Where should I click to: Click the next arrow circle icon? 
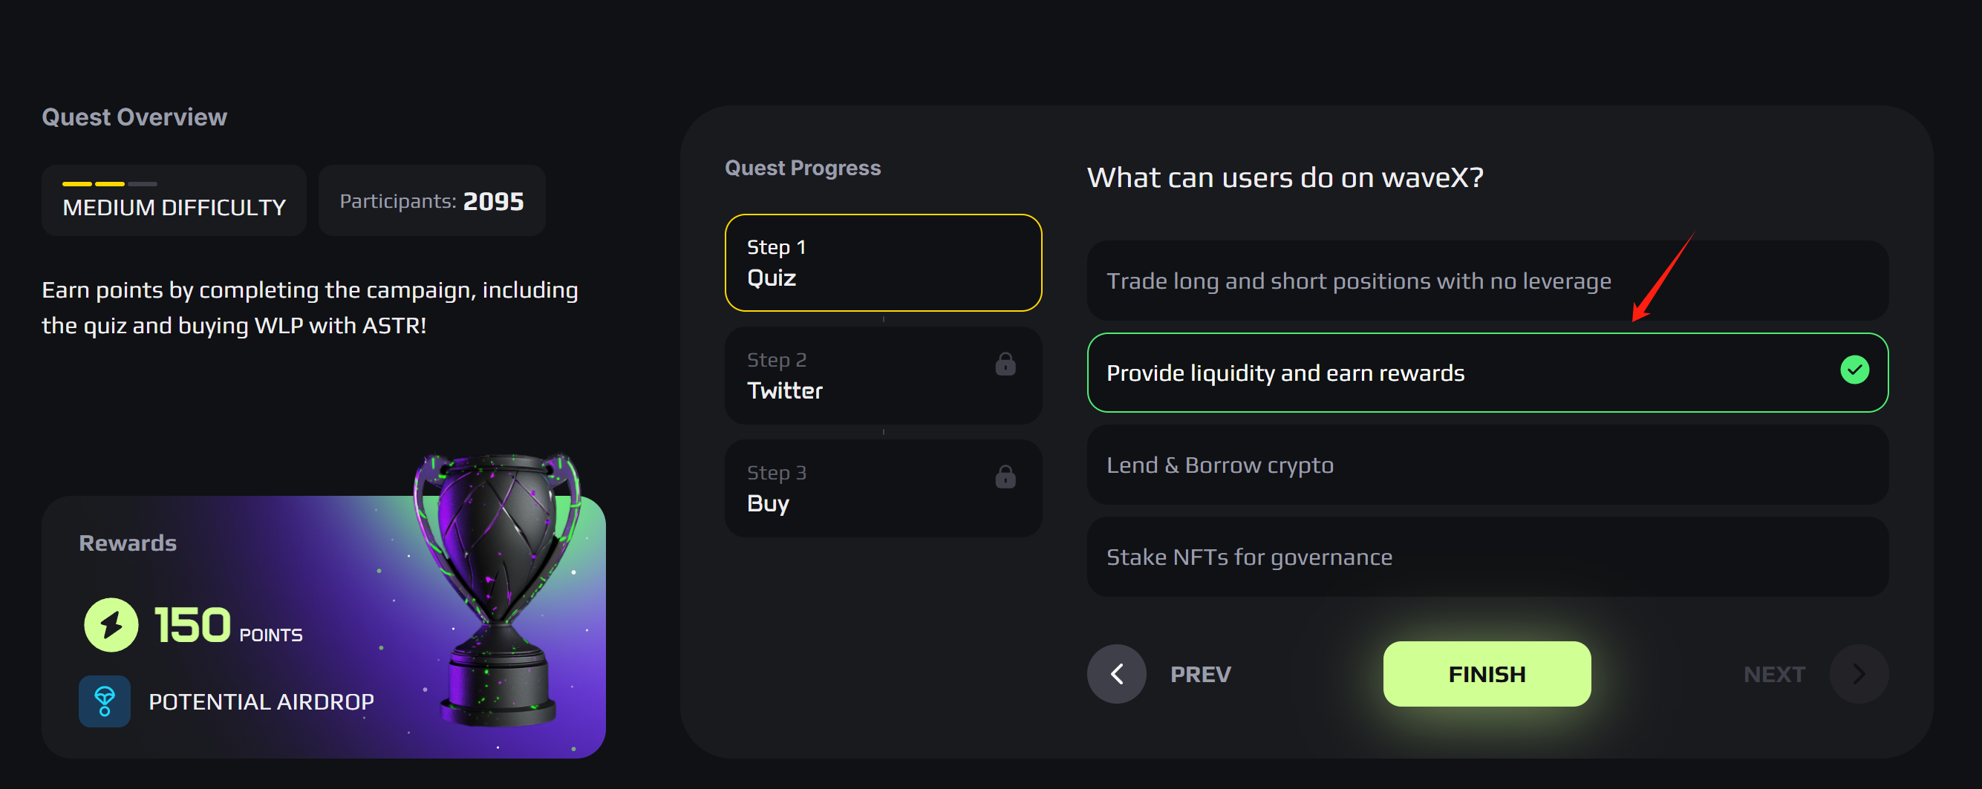[x=1859, y=674]
